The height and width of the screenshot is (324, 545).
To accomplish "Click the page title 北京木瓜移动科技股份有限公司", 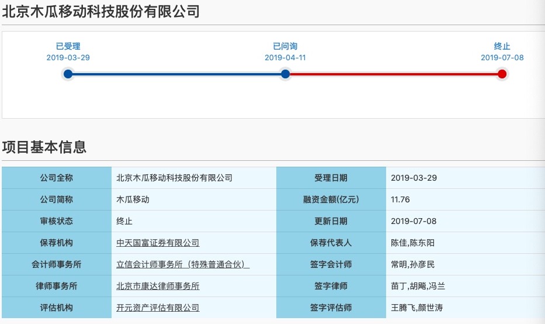I will [x=101, y=12].
